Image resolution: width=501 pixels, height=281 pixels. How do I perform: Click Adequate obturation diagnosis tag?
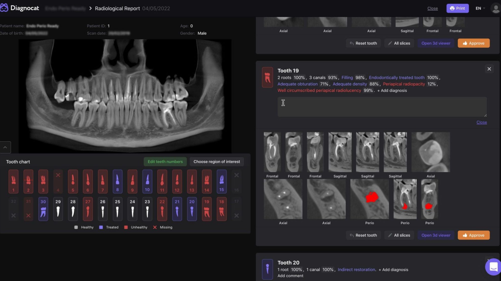click(x=297, y=84)
